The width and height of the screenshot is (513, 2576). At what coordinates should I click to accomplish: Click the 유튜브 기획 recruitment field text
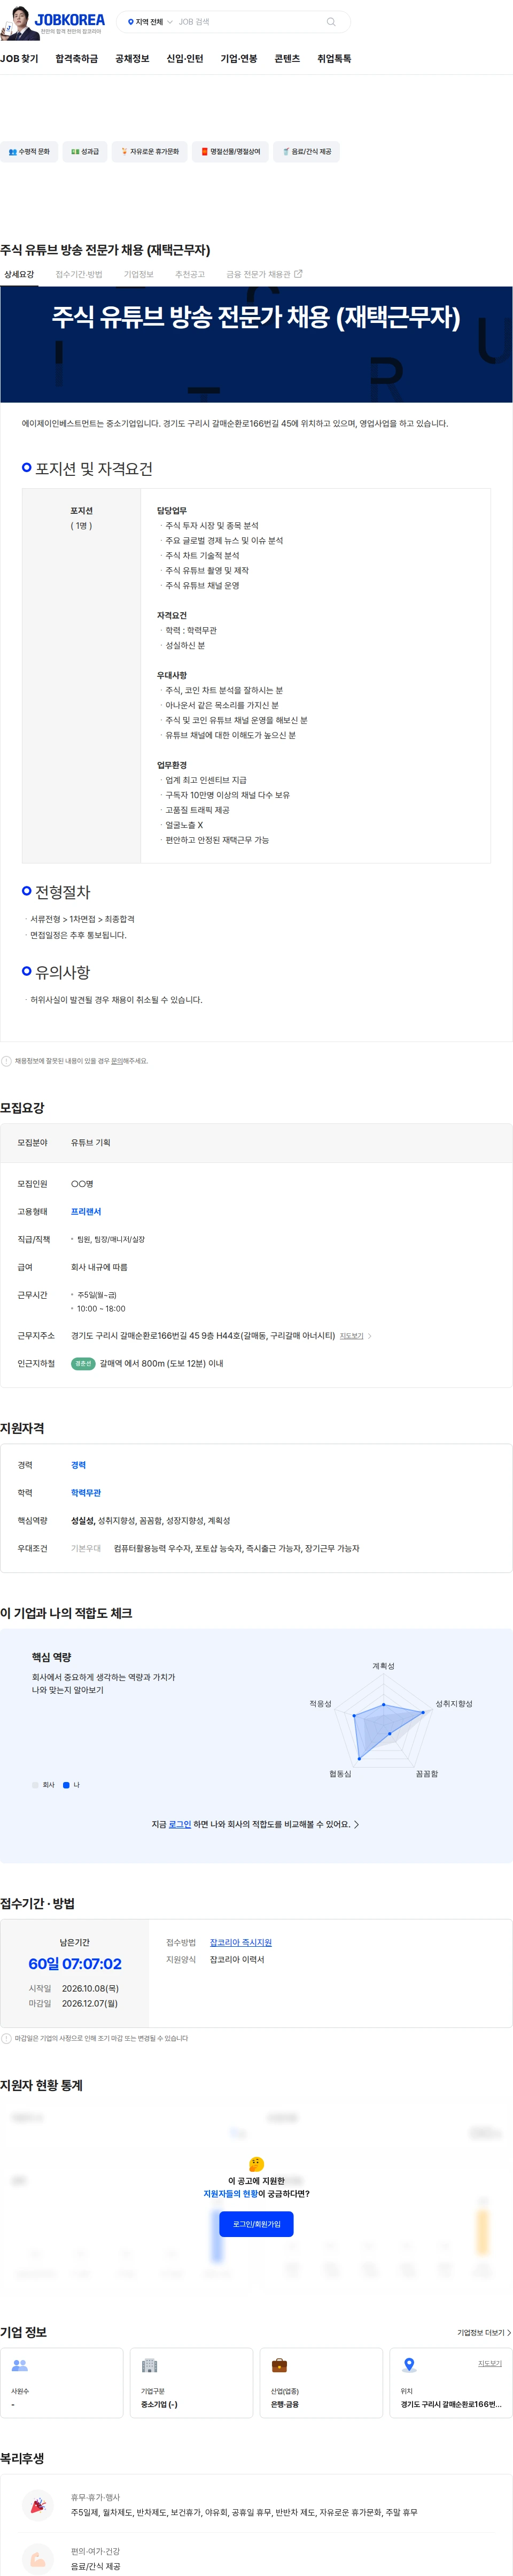pos(91,1143)
